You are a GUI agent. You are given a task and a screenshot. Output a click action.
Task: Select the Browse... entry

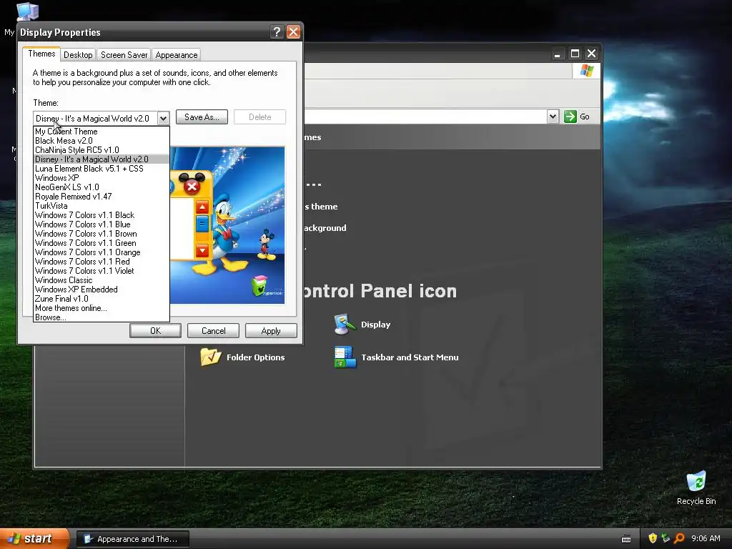102,317
